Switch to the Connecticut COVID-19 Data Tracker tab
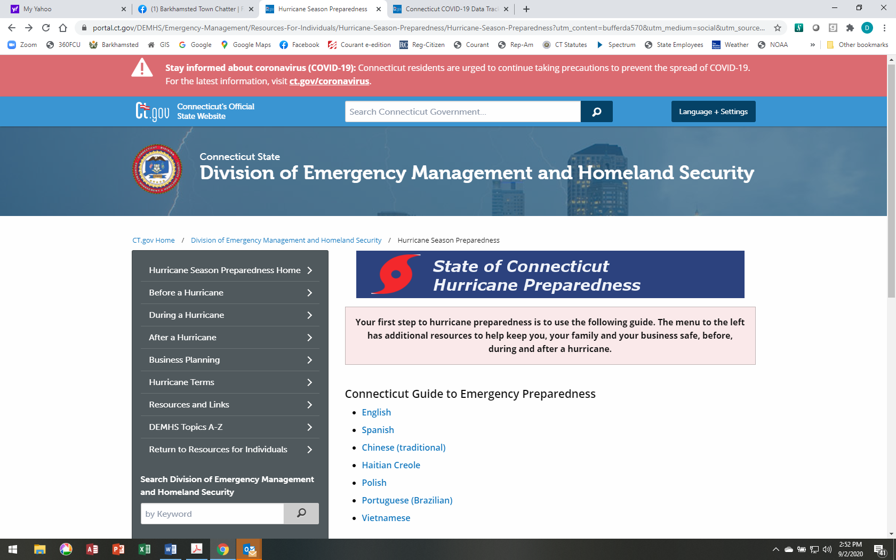The width and height of the screenshot is (896, 560). click(452, 9)
